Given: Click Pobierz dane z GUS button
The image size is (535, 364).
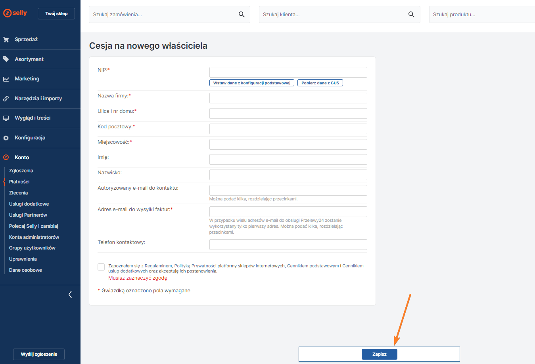Looking at the screenshot, I should (x=320, y=83).
